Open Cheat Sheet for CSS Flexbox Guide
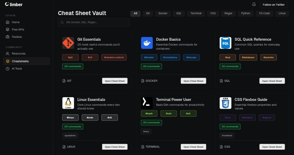 pyautogui.click(x=272, y=147)
